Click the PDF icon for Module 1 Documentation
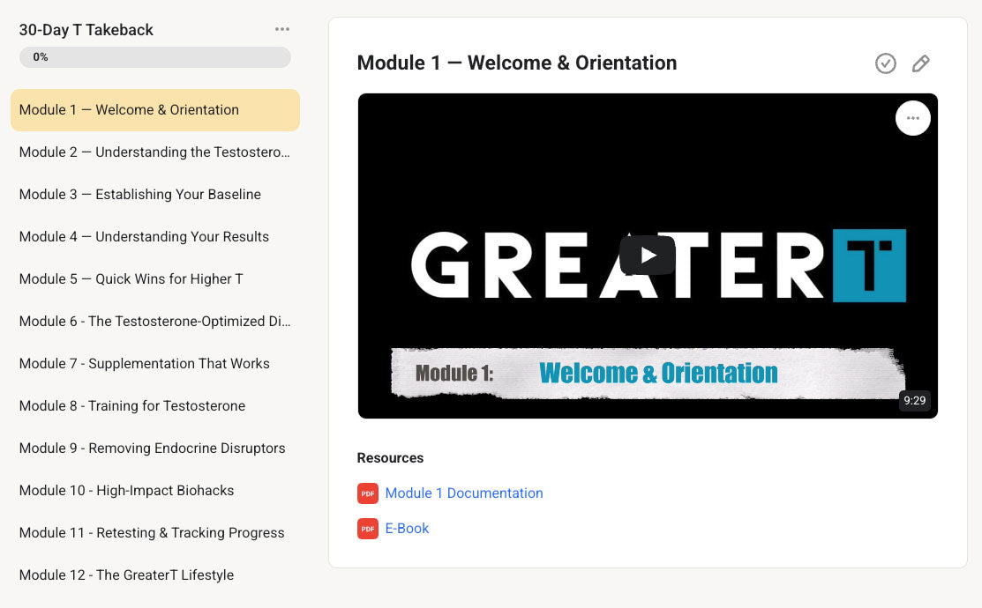 [x=368, y=493]
